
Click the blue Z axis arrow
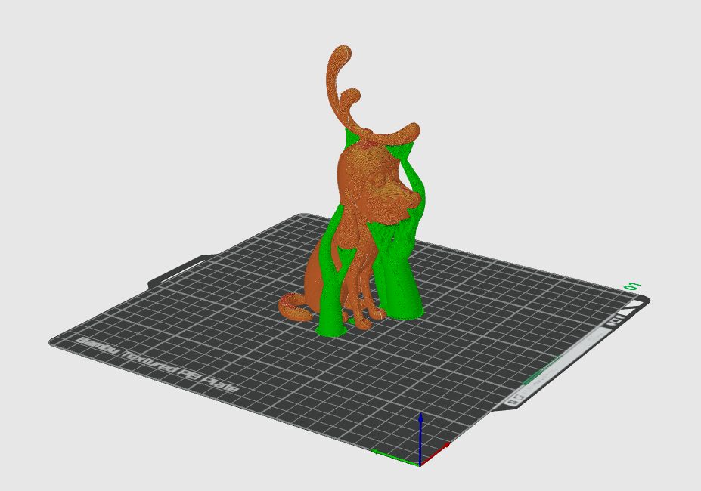click(420, 439)
